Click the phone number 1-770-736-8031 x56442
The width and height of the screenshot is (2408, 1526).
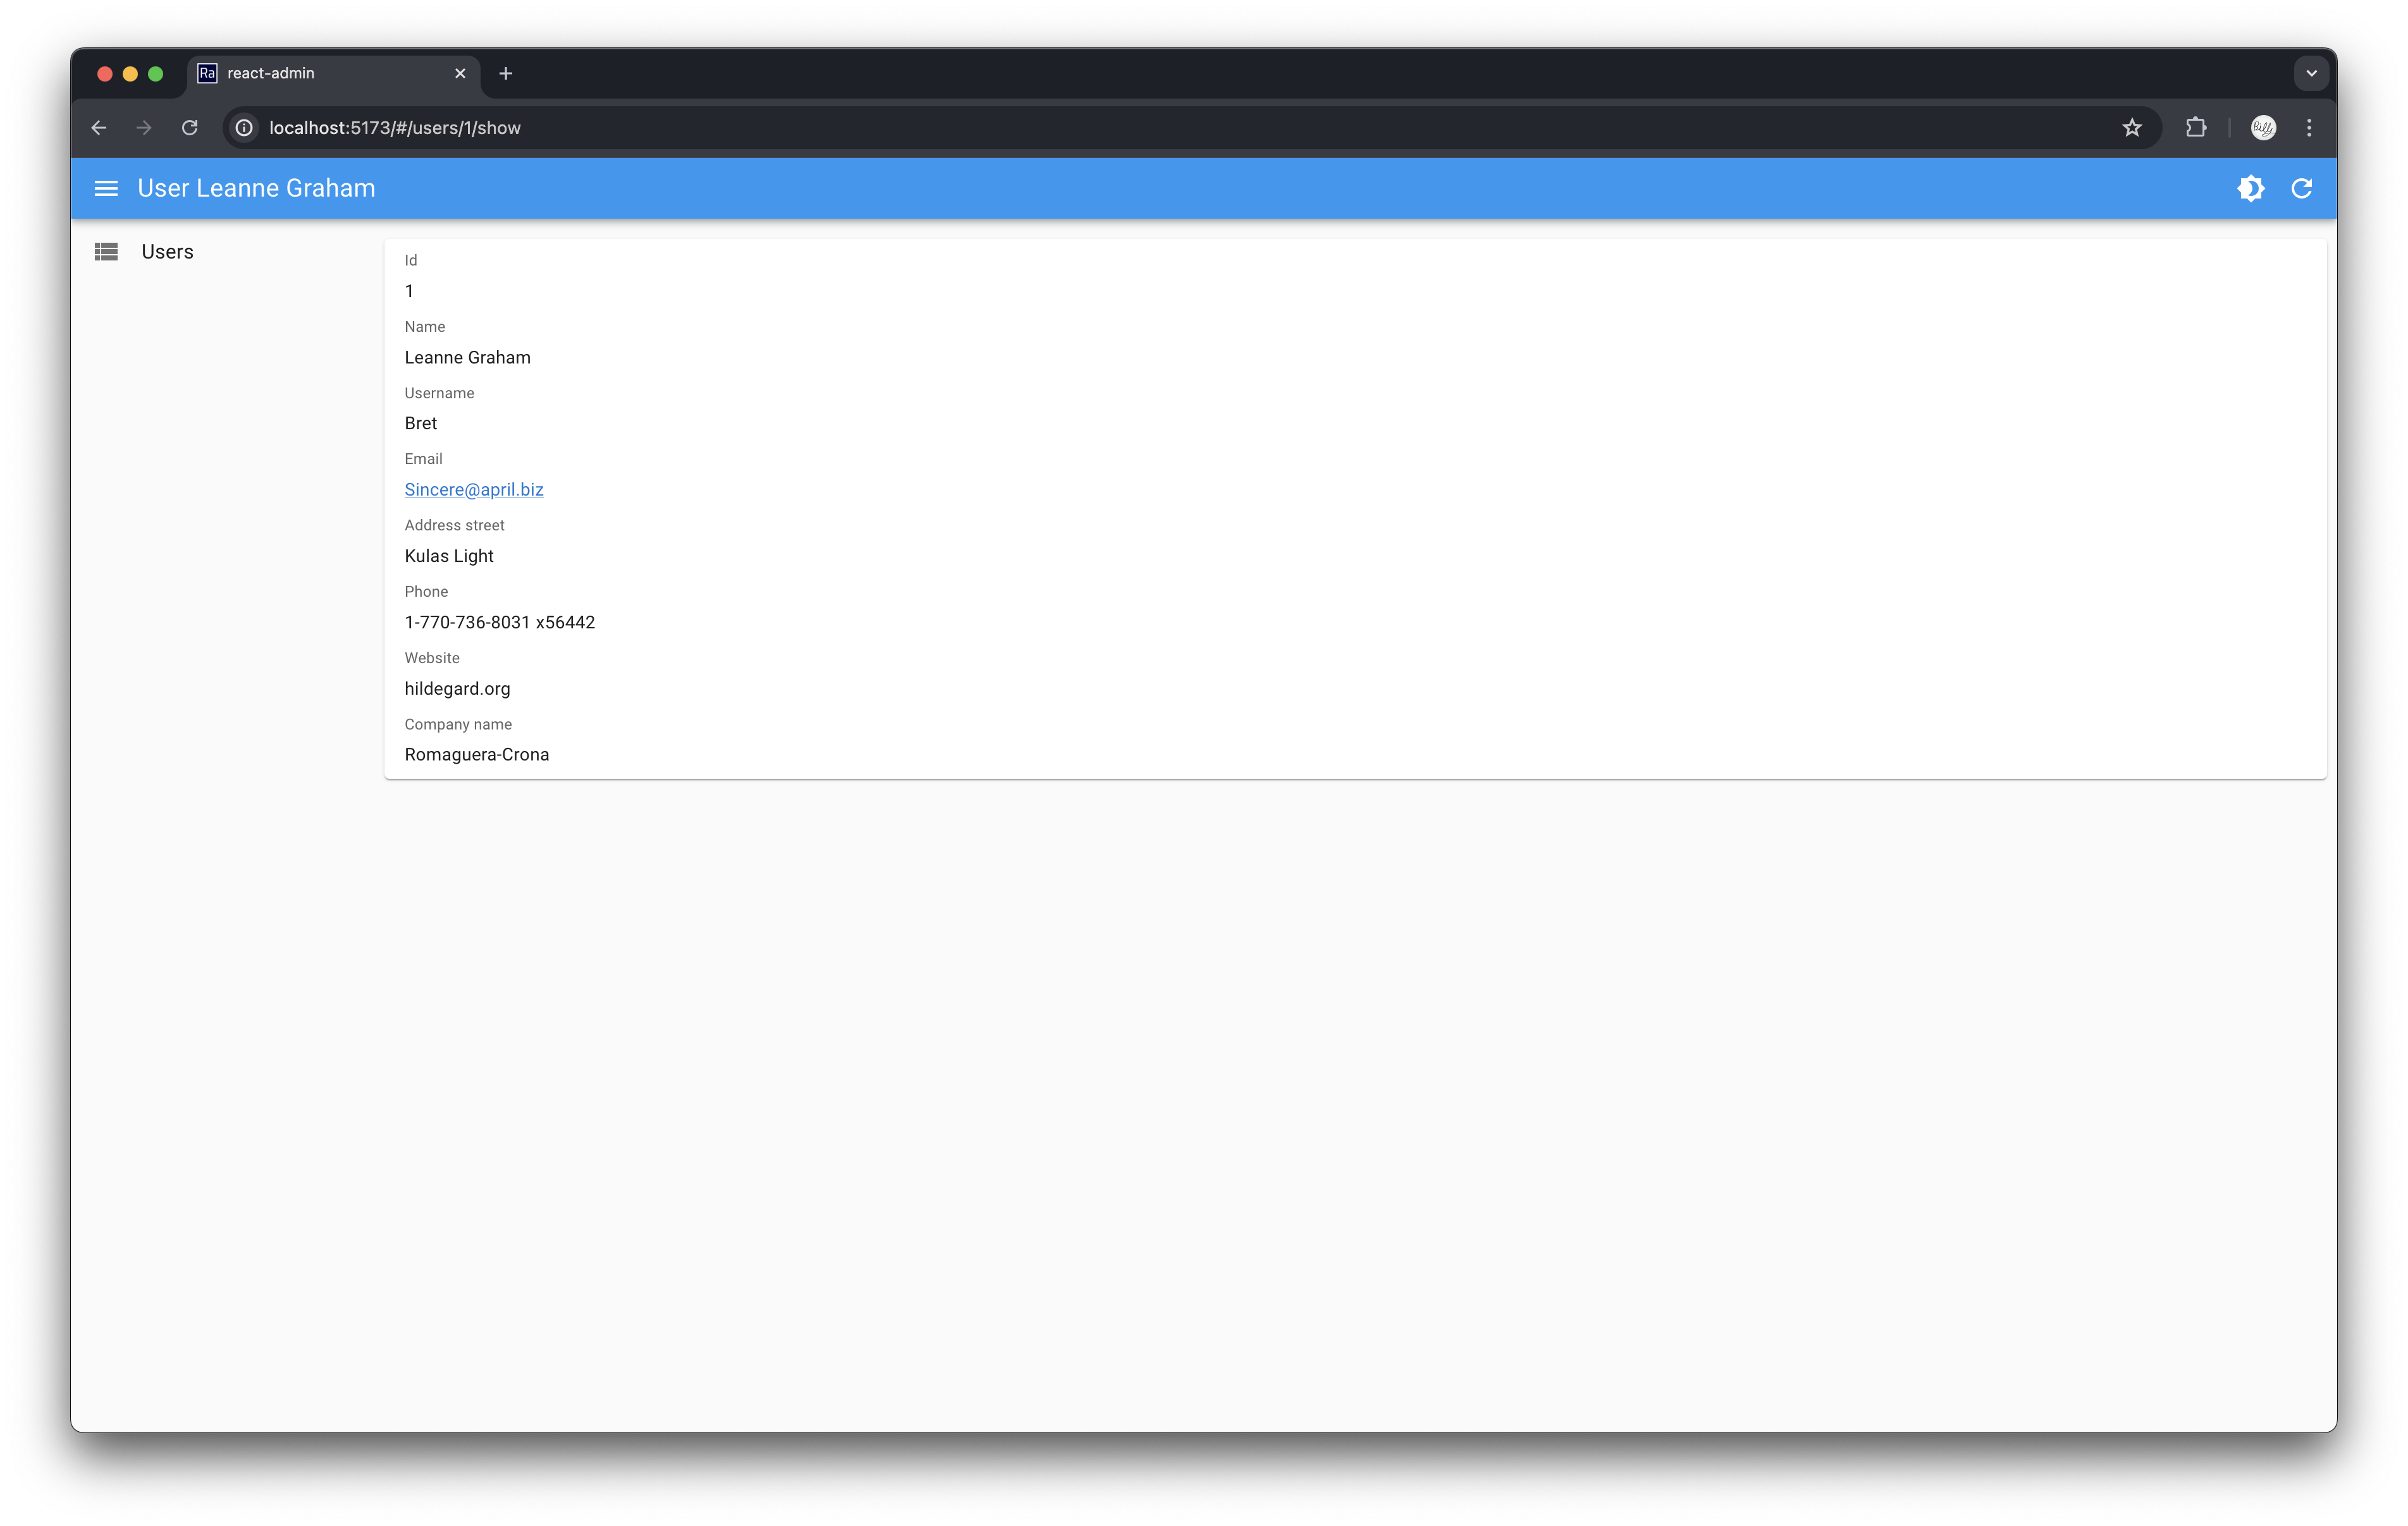point(499,622)
